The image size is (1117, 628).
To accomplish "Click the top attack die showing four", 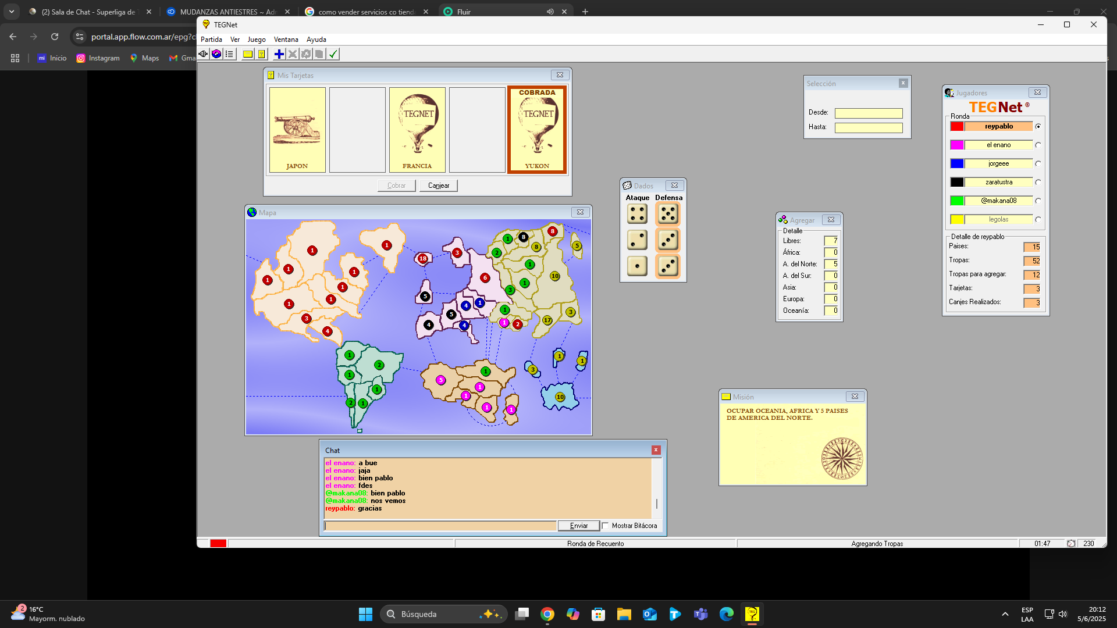I will 637,214.
